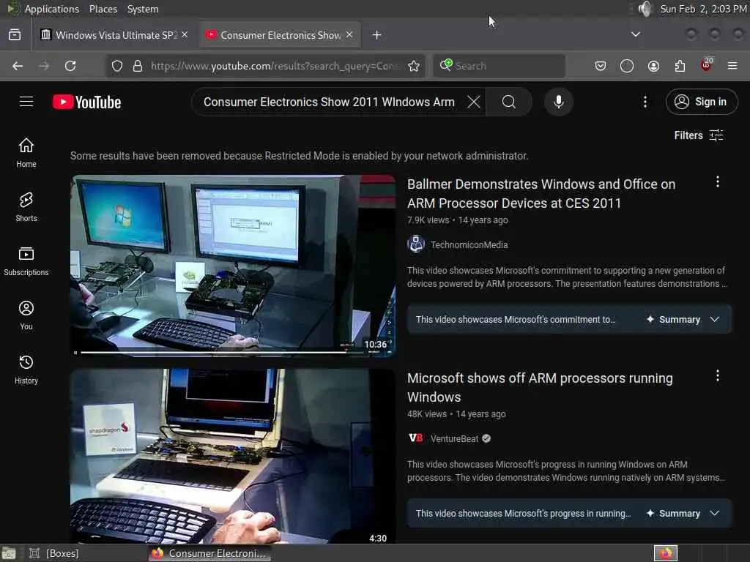The width and height of the screenshot is (750, 562).
Task: Clear the YouTube search query with X
Action: (474, 102)
